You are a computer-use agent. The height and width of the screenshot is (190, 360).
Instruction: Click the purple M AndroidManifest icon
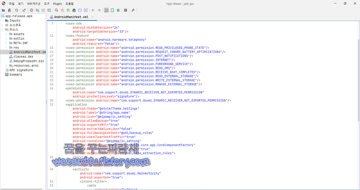(85, 10)
